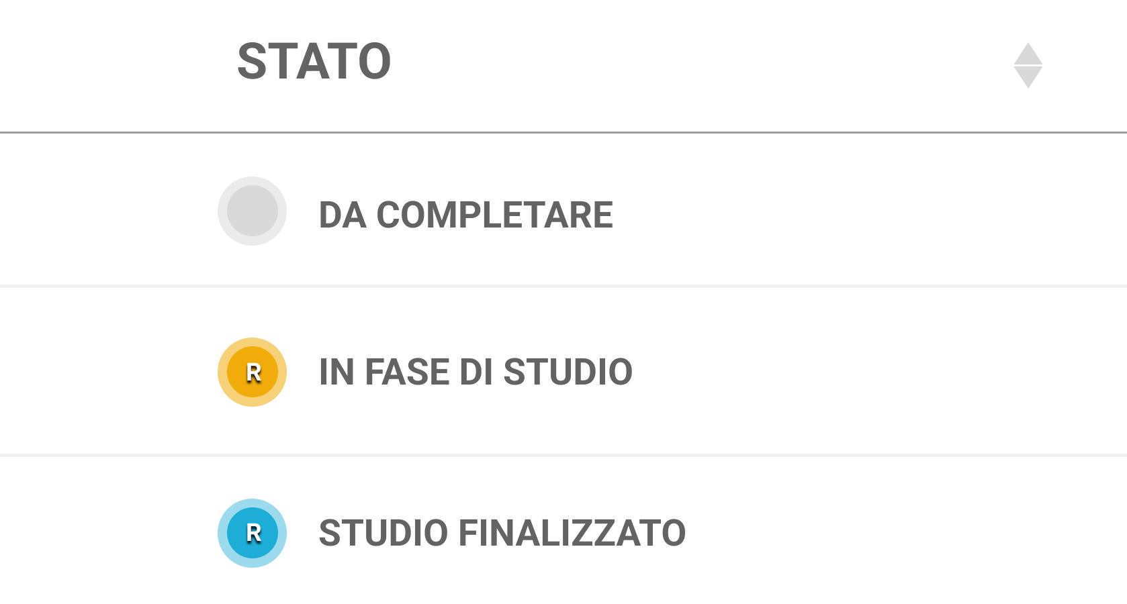Screen dimensions: 1127x604
Task: Select the empty gray status indicator
Action: pos(252,211)
